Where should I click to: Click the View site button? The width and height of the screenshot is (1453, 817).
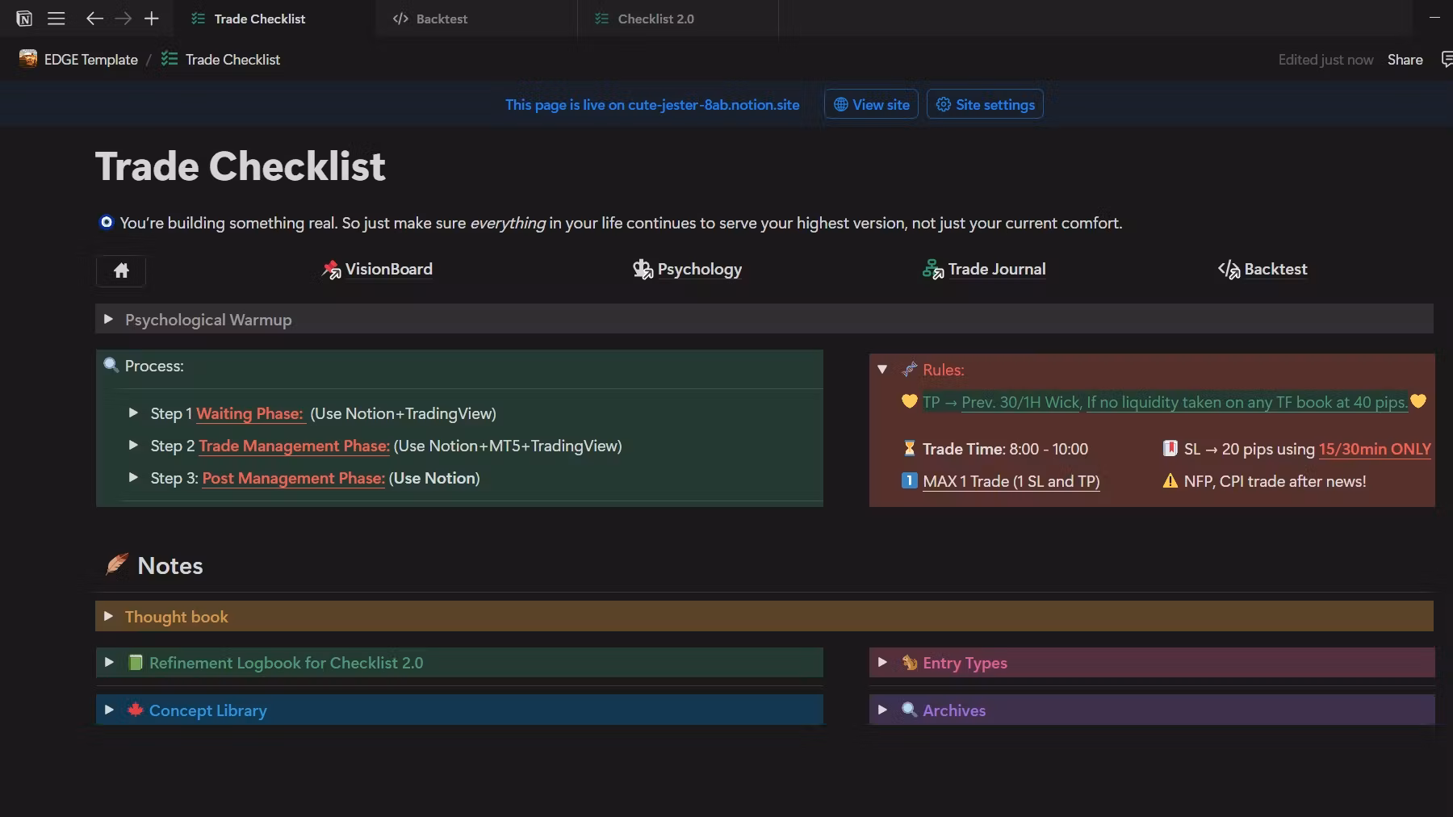[871, 105]
